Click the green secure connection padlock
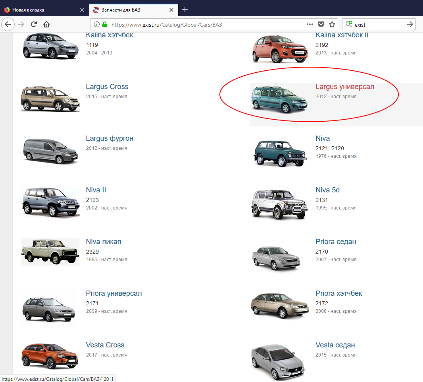Screen dimensions: 423x382 pos(105,24)
